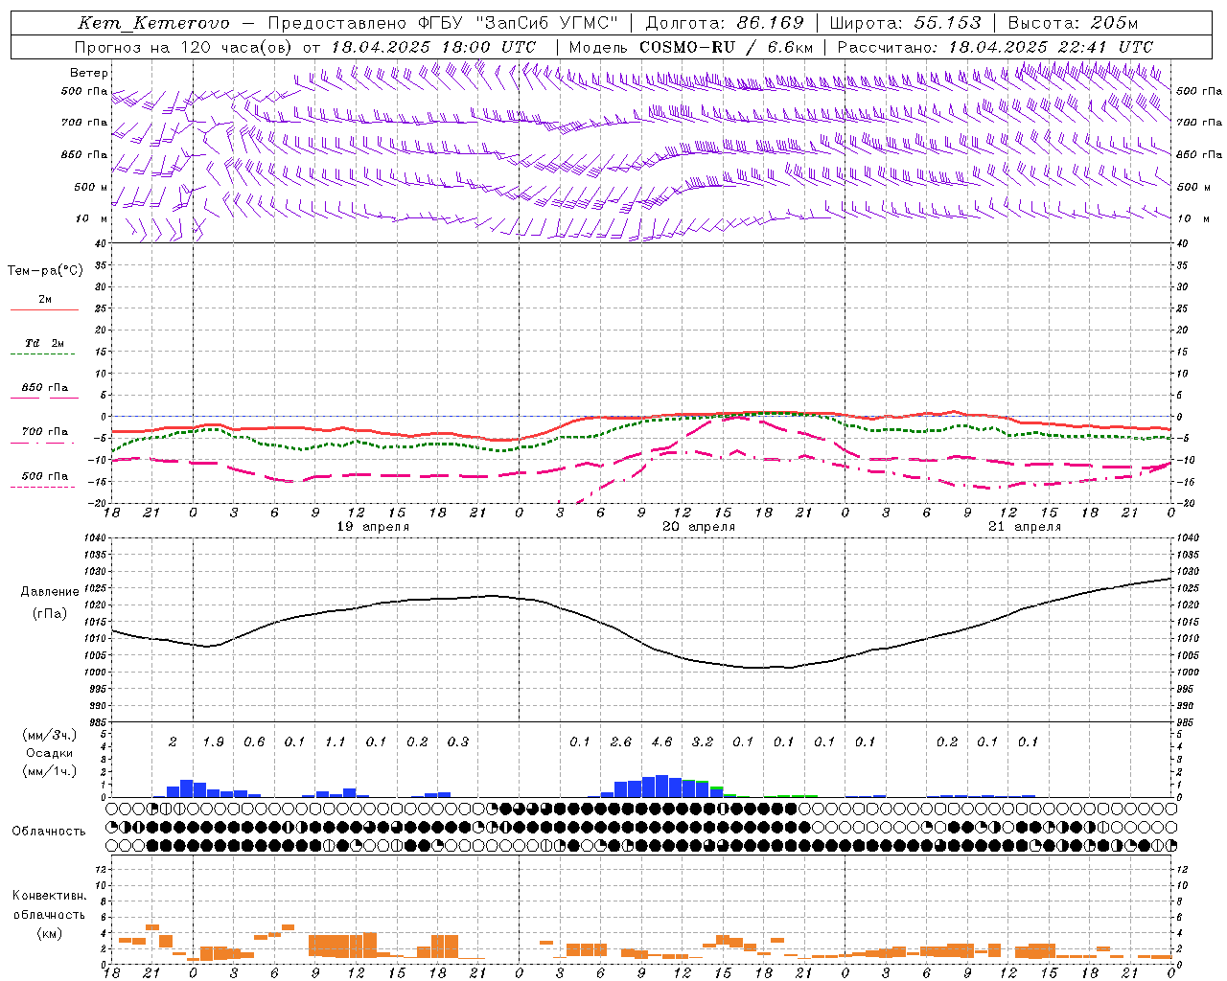Click the 3-hour precipitation value 3.2
The width and height of the screenshot is (1227, 981).
coord(703,741)
